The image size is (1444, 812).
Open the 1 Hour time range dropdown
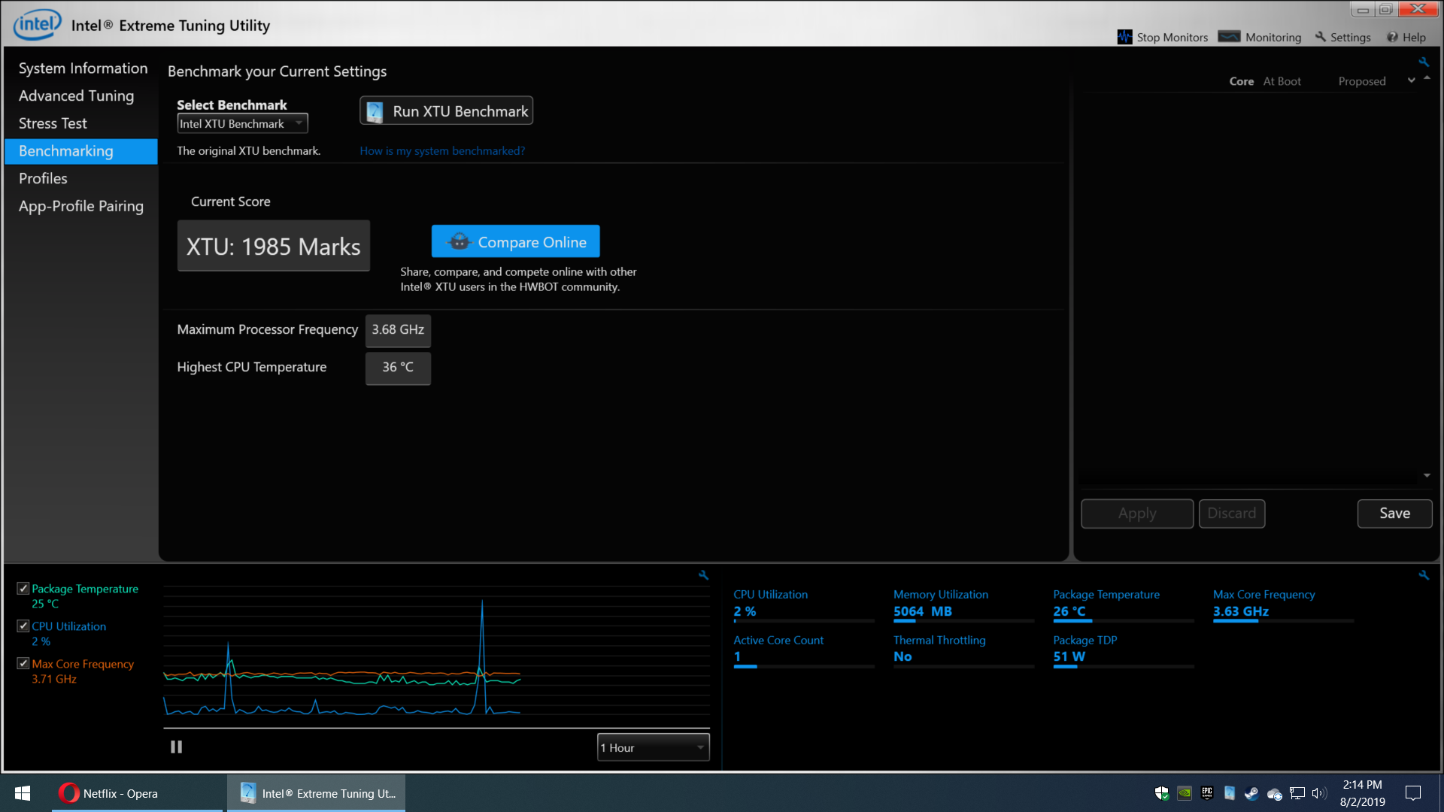(653, 747)
